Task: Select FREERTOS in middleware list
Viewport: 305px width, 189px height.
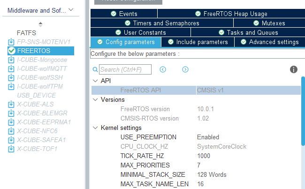Action: pyautogui.click(x=41, y=51)
